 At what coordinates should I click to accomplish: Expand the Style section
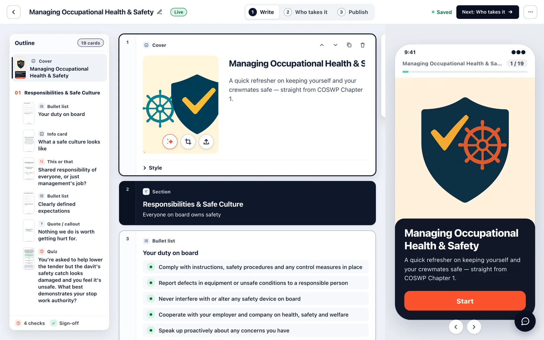click(153, 168)
